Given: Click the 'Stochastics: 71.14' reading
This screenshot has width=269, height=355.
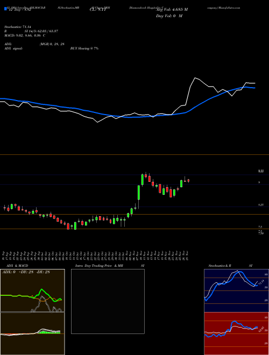Looking at the screenshot, I should click(x=17, y=27).
